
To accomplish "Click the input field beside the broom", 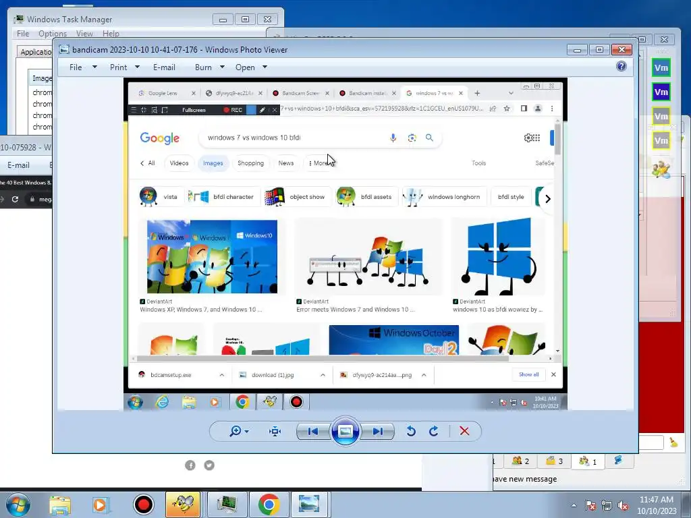I will 651,442.
